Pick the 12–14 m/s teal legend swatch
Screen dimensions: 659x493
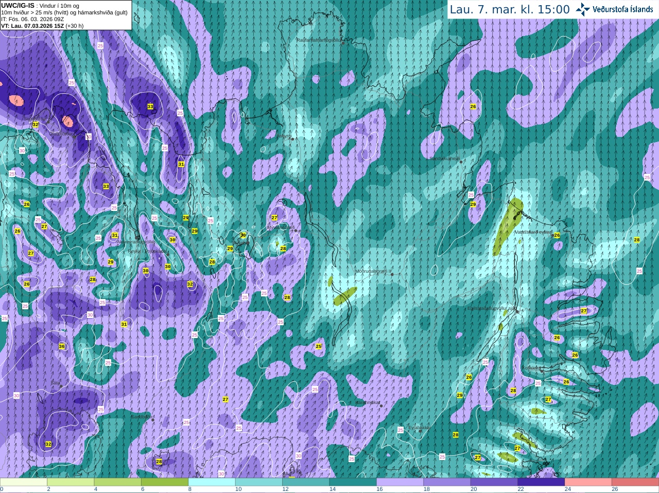coord(306,482)
